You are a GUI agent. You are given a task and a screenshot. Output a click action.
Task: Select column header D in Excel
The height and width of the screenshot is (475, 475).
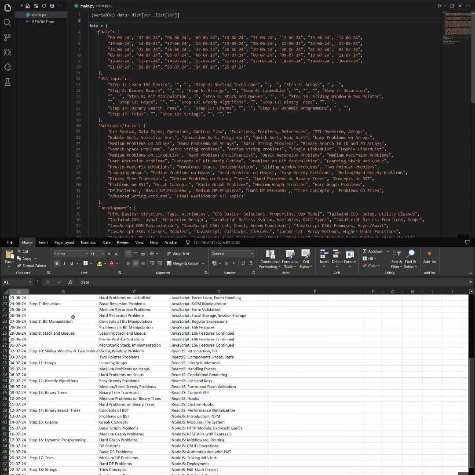(x=219, y=292)
